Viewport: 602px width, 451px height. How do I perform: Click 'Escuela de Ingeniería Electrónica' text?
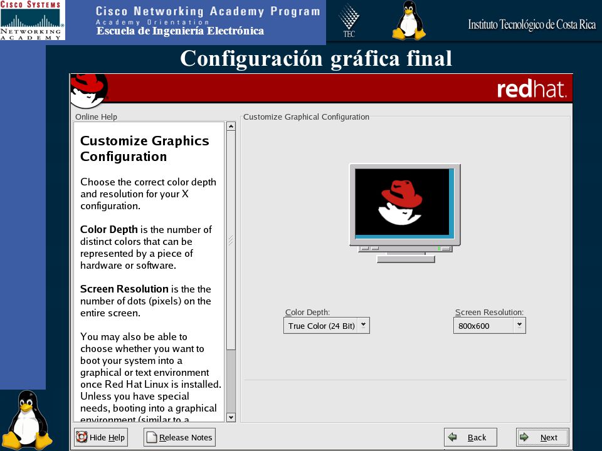[180, 31]
